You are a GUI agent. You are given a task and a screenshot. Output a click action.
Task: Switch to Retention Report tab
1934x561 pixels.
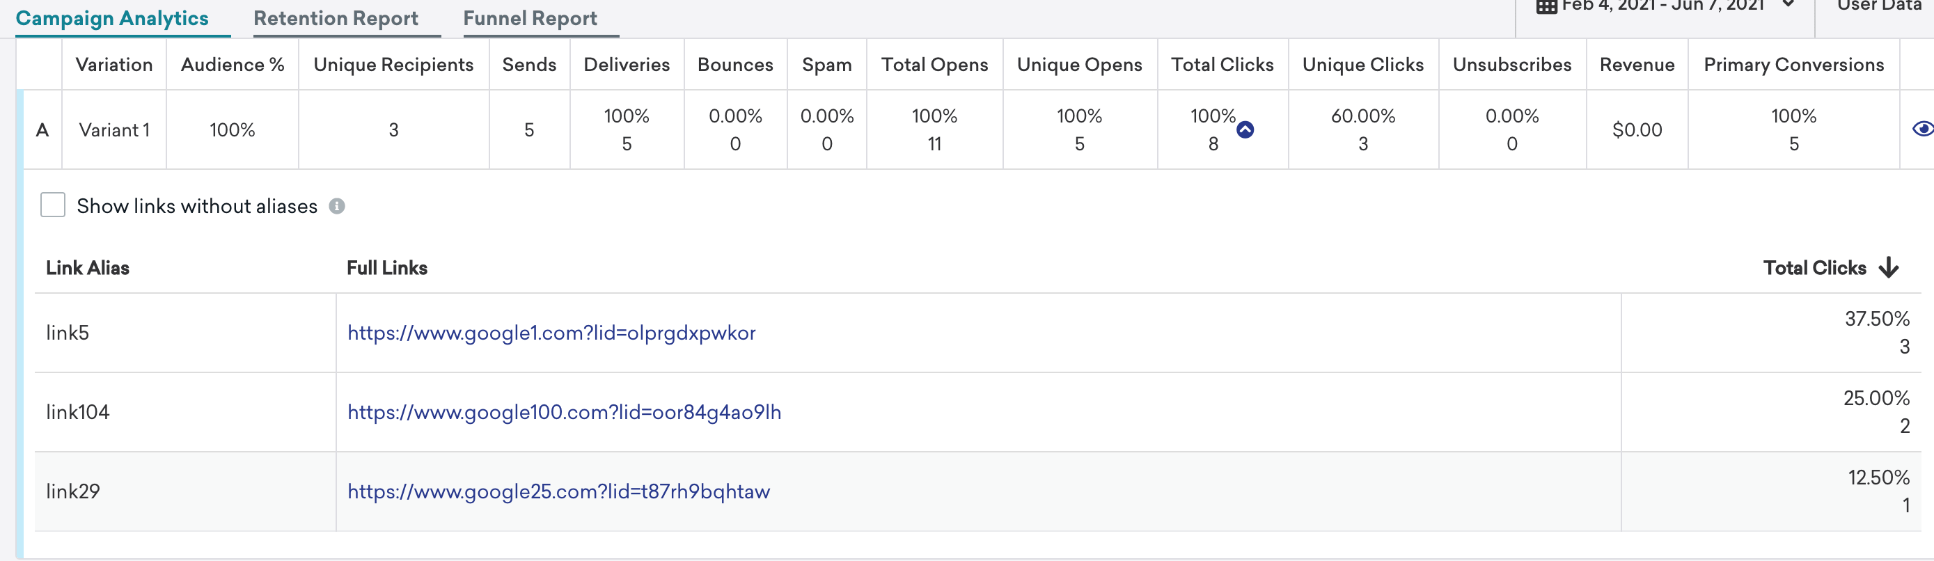pos(336,18)
